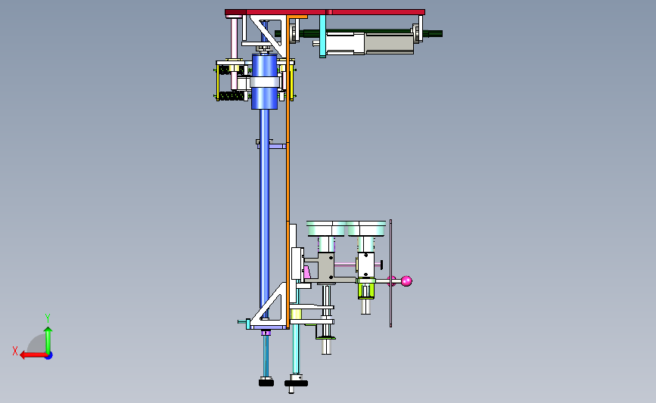Select the cyan vertical bracket beside the motor
The height and width of the screenshot is (403, 656).
tap(322, 36)
